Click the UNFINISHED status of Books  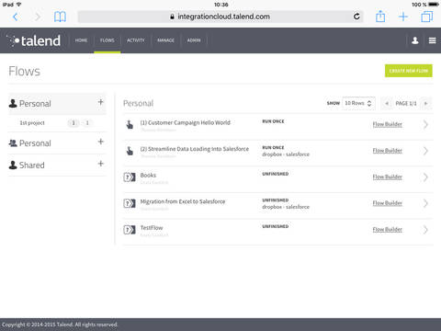pyautogui.click(x=276, y=174)
